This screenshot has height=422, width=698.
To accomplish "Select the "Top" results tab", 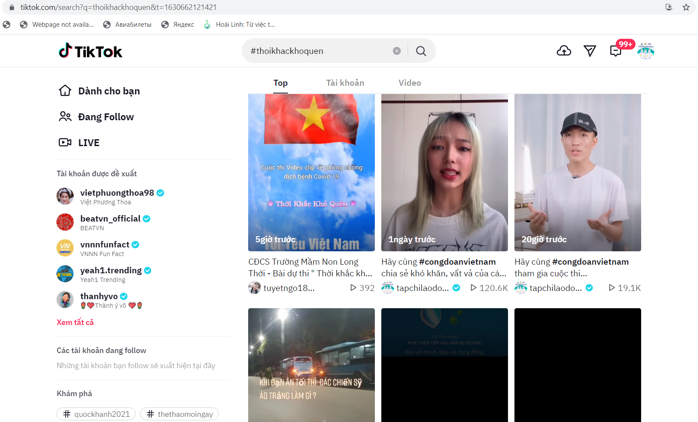I will (280, 82).
